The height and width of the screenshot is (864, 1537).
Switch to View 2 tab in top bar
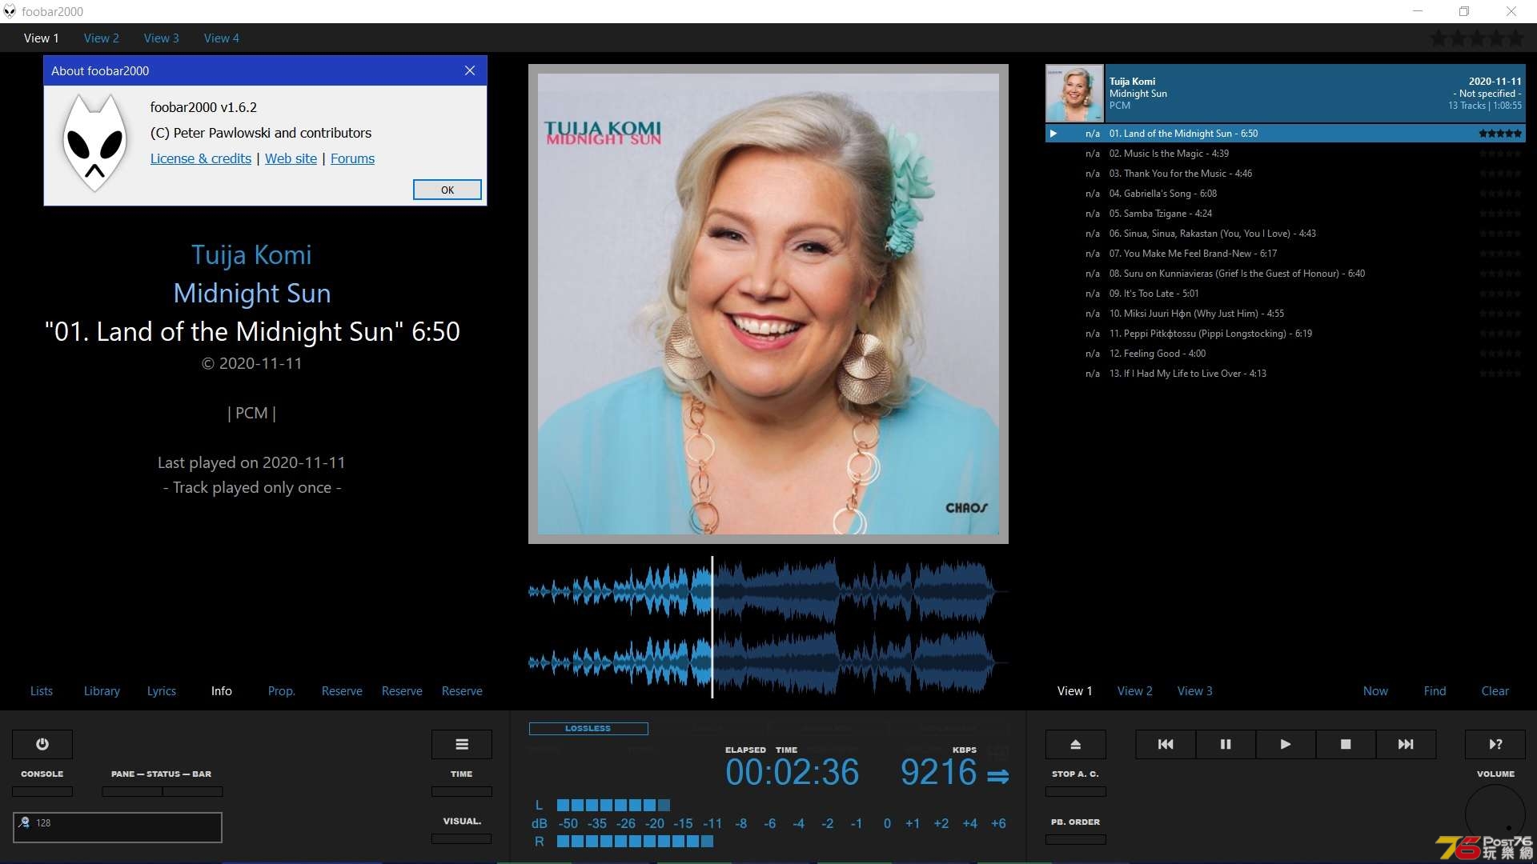pyautogui.click(x=101, y=38)
